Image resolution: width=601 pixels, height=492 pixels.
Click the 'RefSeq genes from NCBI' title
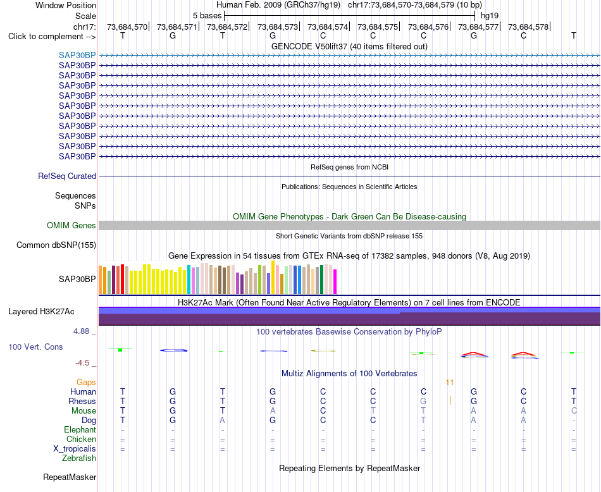pos(349,167)
